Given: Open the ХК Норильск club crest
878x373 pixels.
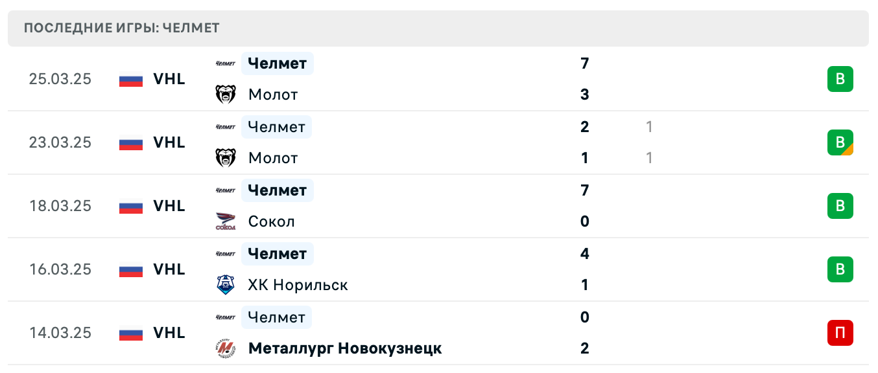Looking at the screenshot, I should [x=226, y=285].
